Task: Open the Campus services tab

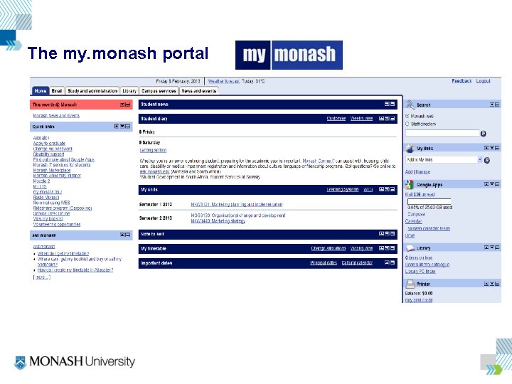Action: tap(159, 91)
